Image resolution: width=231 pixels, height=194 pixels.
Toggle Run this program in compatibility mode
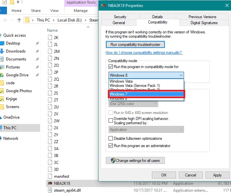[x=111, y=67]
